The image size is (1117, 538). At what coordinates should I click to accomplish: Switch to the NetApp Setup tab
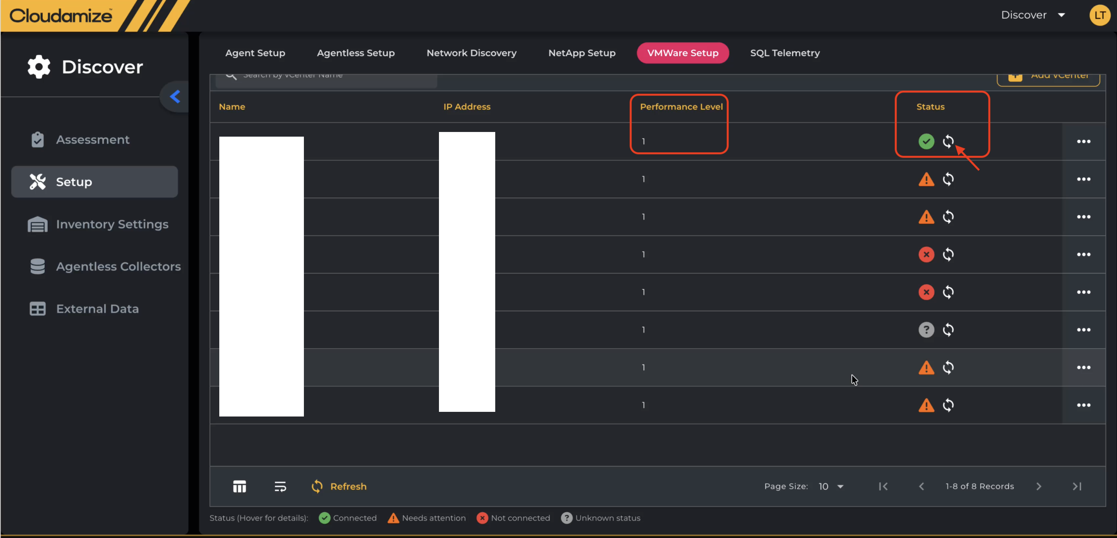click(581, 53)
